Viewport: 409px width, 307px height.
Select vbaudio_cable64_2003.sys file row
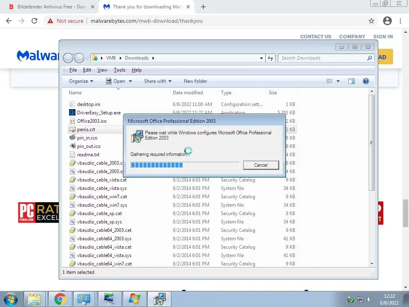(x=182, y=239)
